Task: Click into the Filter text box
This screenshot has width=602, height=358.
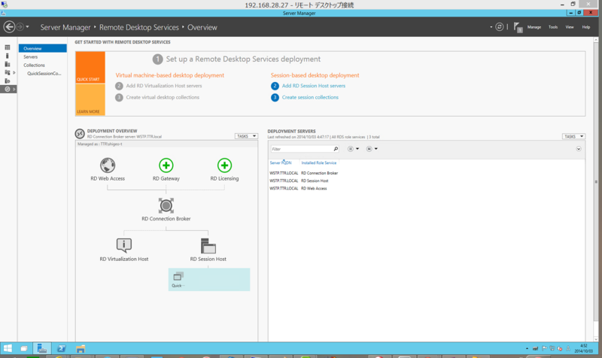Action: (x=302, y=149)
